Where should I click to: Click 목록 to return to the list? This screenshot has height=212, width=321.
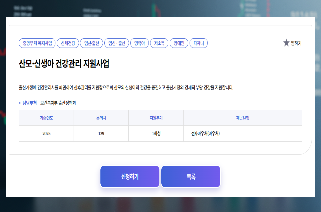click(x=191, y=176)
